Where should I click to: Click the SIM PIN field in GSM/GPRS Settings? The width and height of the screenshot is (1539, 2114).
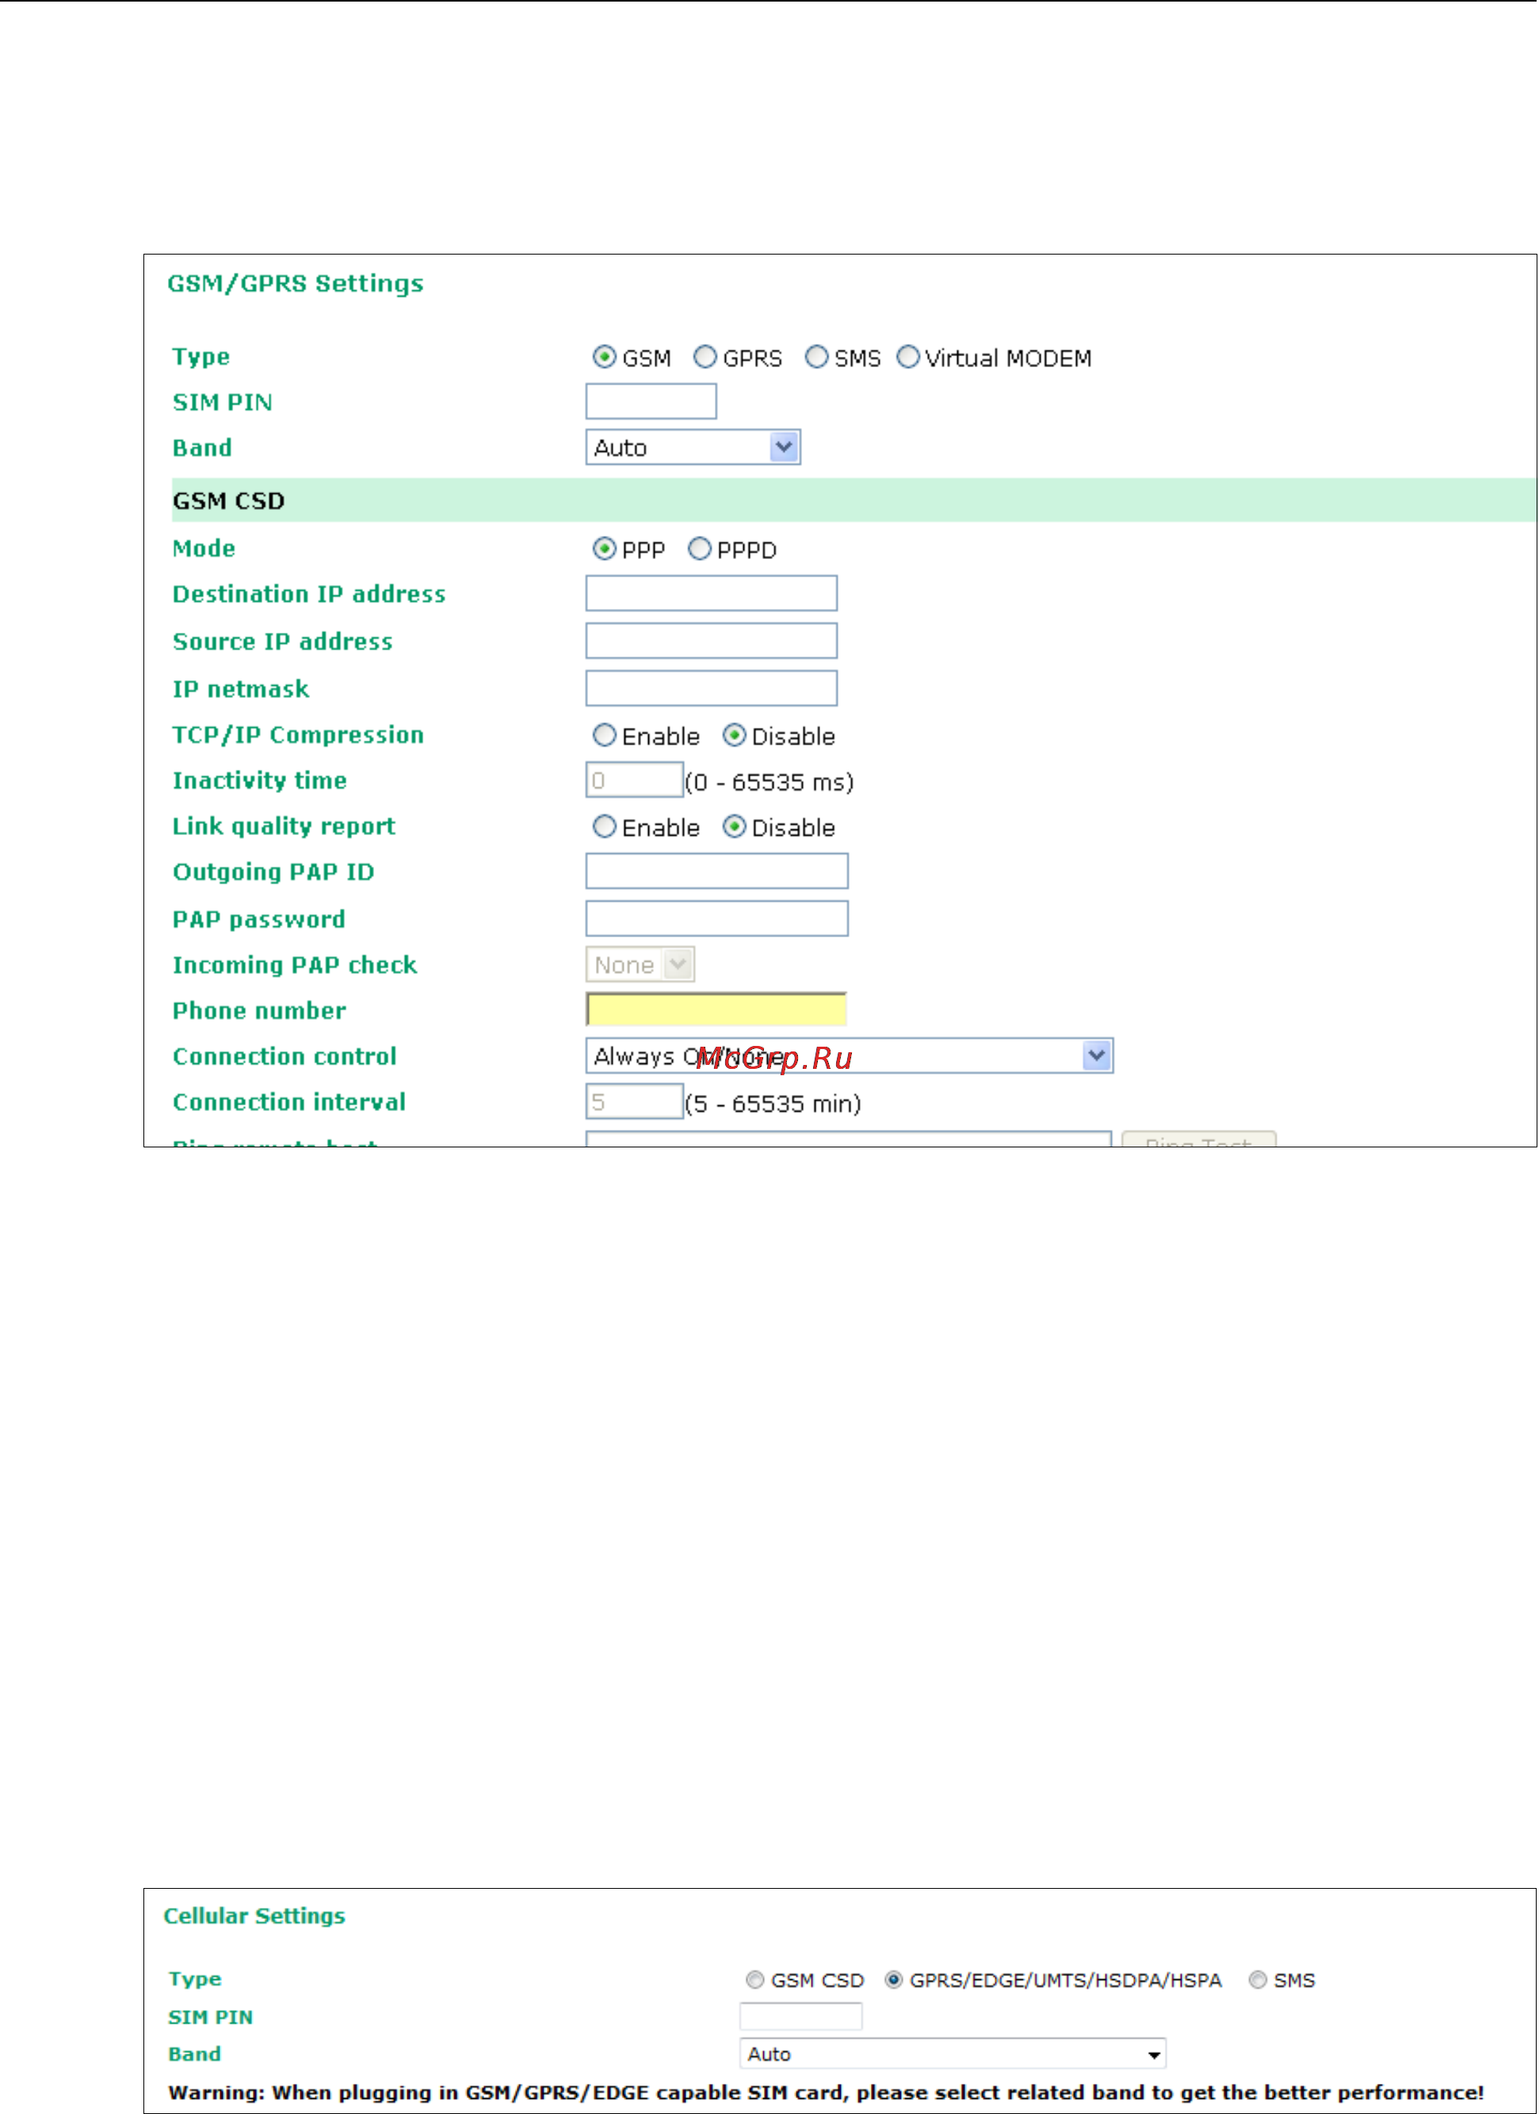[651, 402]
